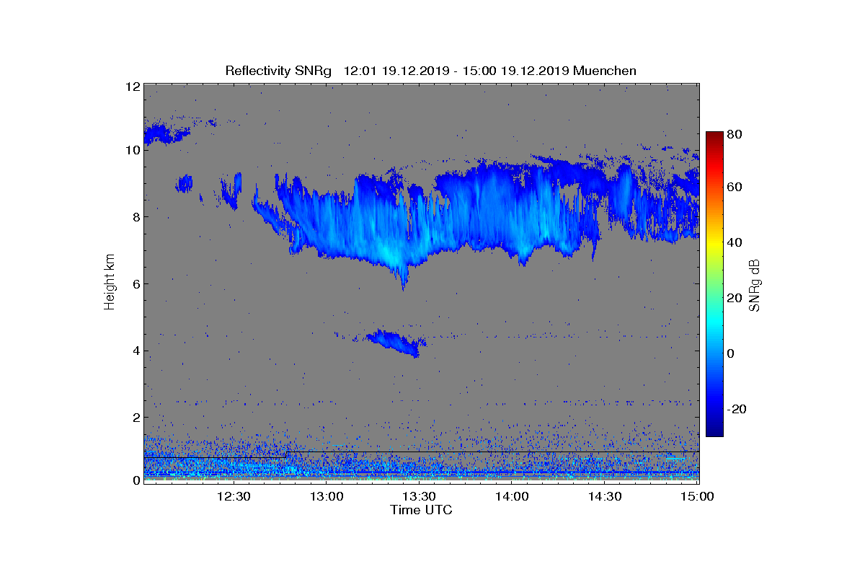Click the 0 km height tick label
The image size is (865, 577).
tap(136, 480)
